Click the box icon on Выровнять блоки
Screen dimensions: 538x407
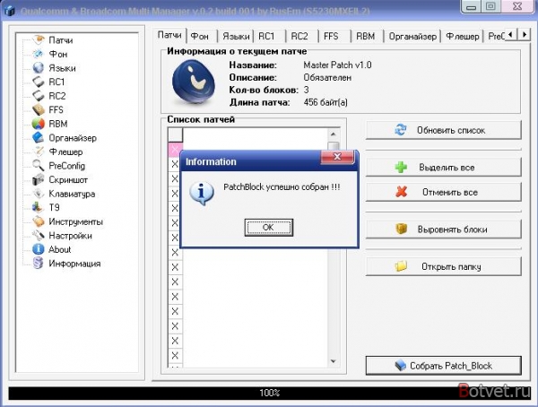pos(401,229)
